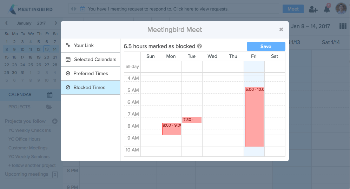The width and height of the screenshot is (350, 189).
Task: Open YC Weekly Seminars project
Action: coord(29,157)
